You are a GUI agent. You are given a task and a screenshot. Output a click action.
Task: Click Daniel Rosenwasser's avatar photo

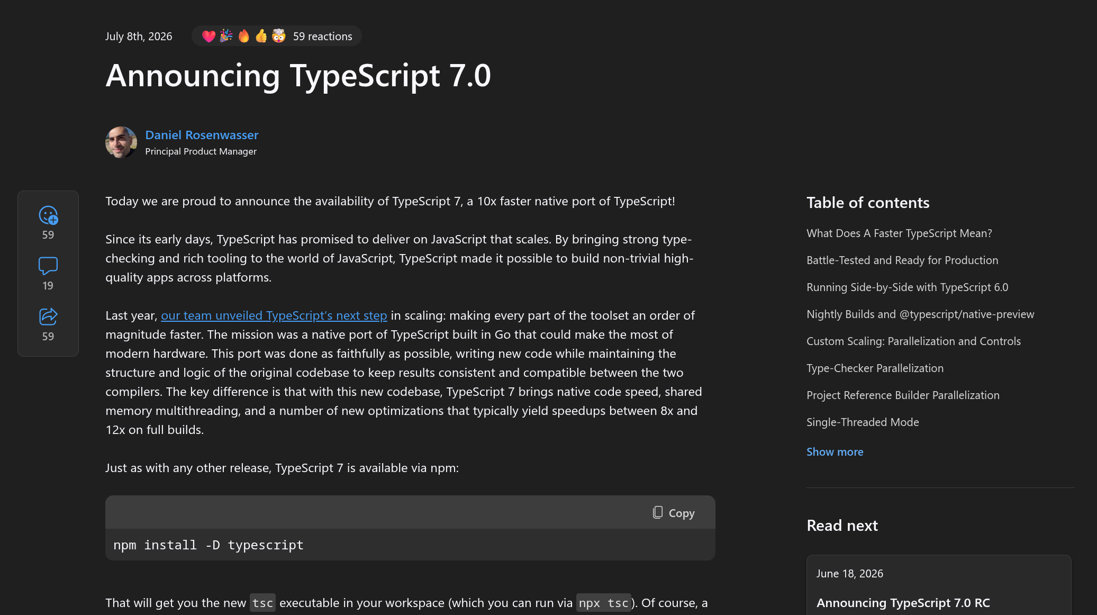(121, 142)
